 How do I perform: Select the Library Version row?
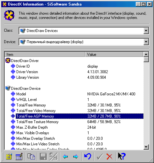[x=74, y=77]
